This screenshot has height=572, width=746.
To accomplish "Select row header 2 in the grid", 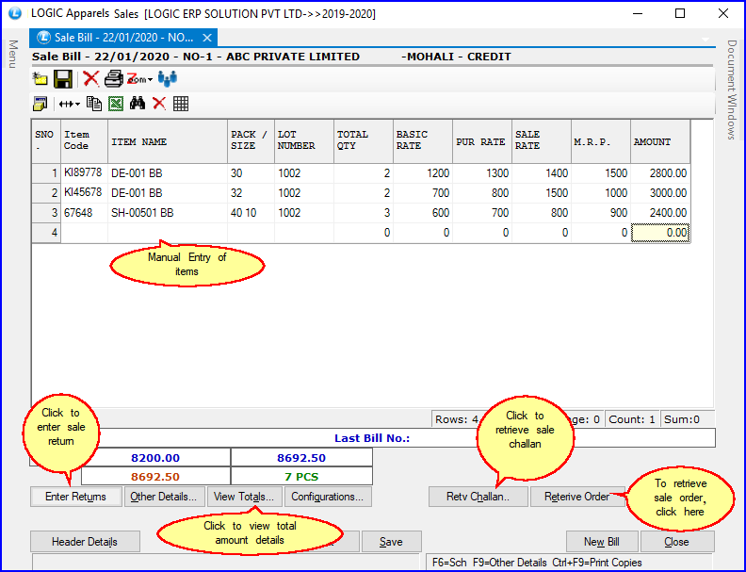I will tap(46, 193).
